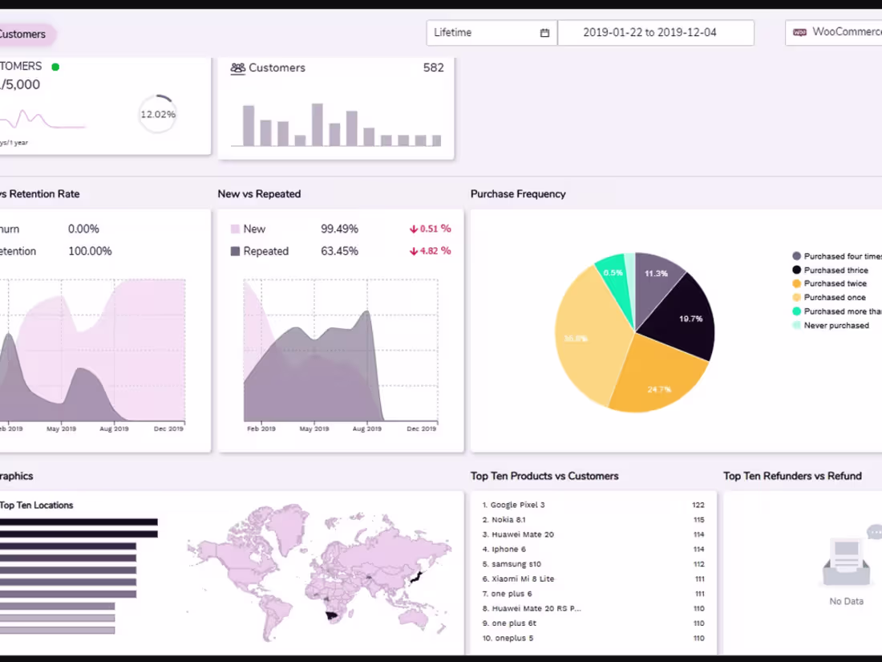Open the Purchase Frequency panel header

(x=517, y=193)
